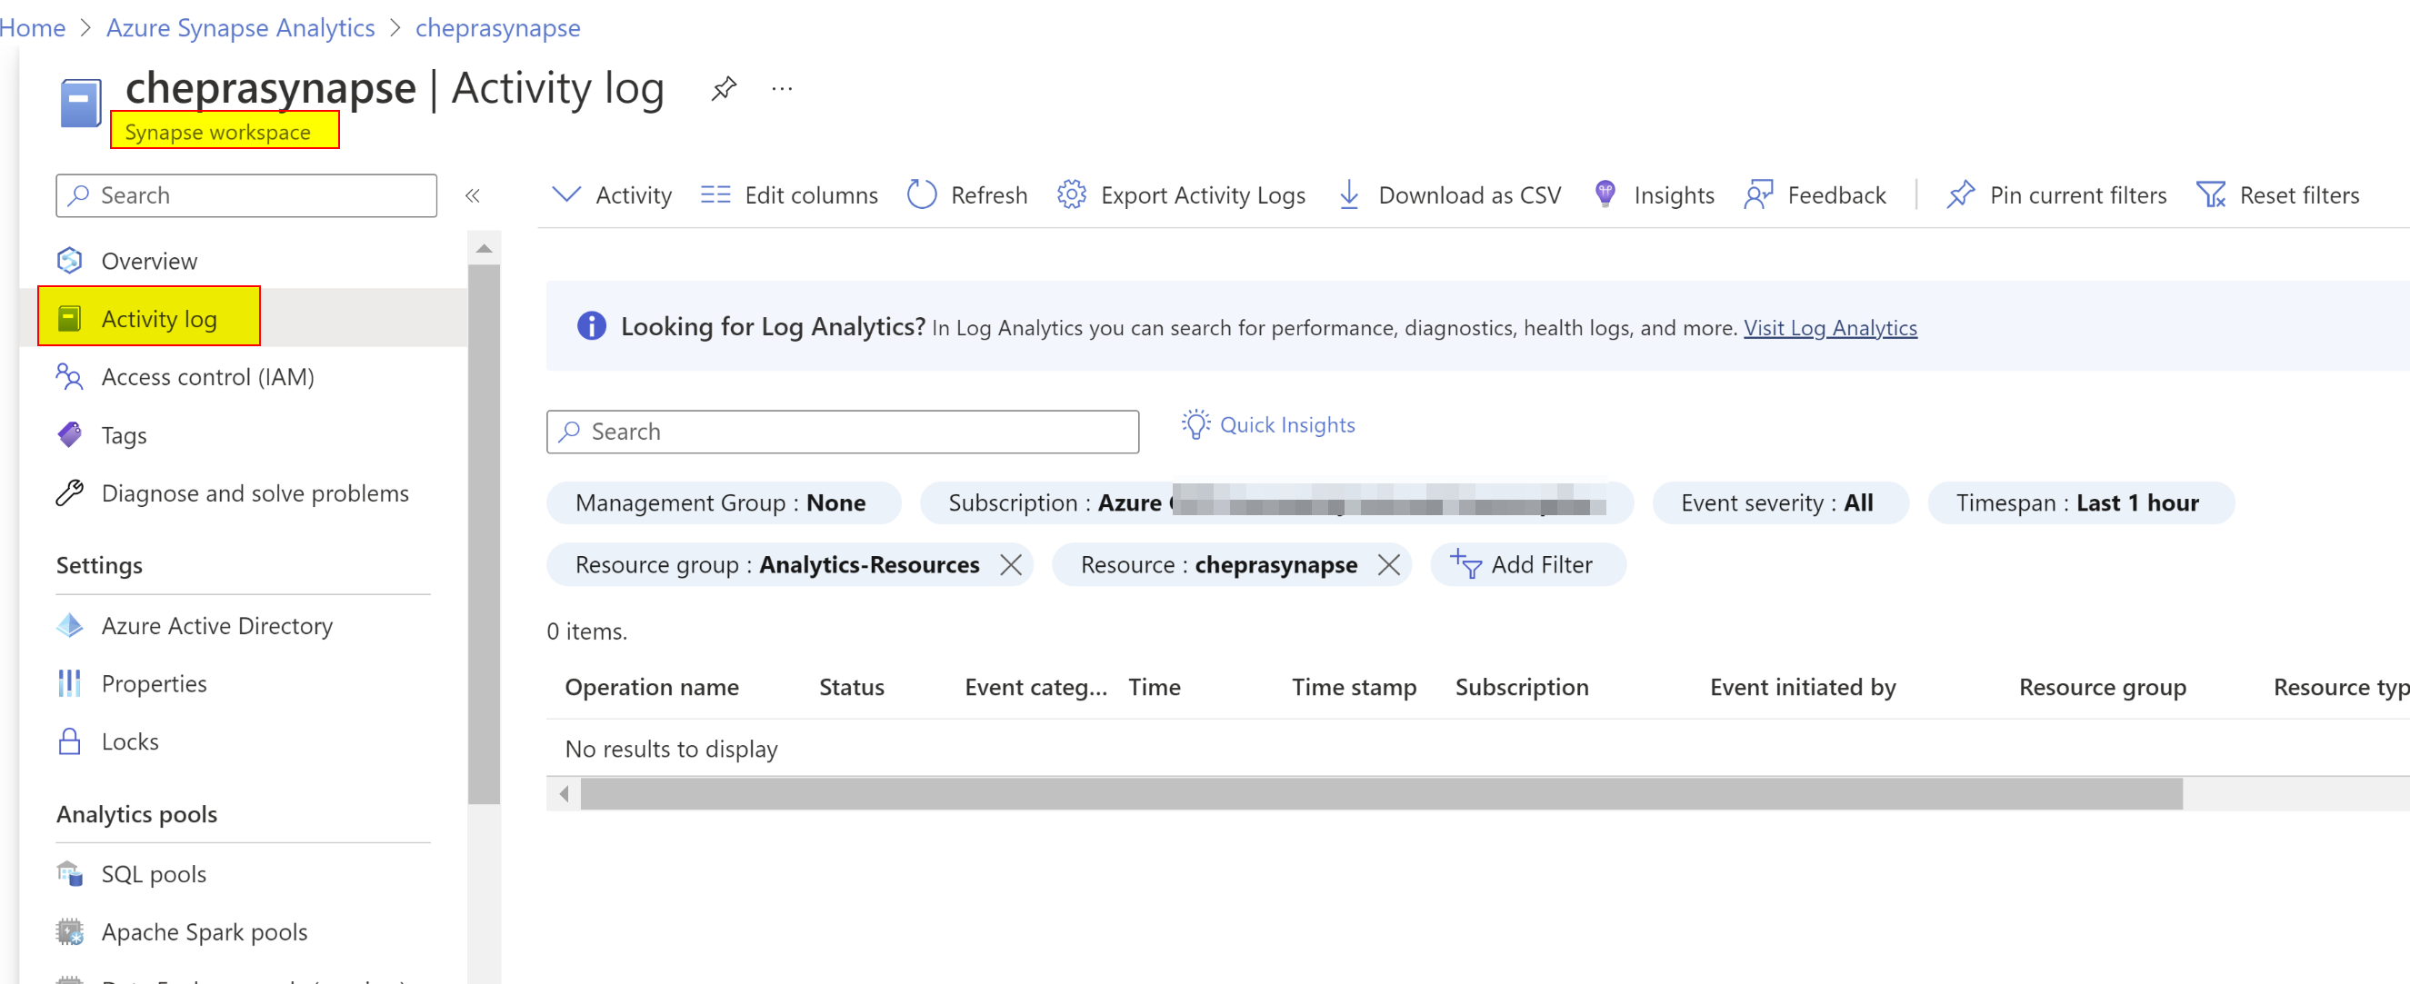Screen dimensions: 2410x984
Task: Remove the Resource group filter
Action: [x=1010, y=565]
